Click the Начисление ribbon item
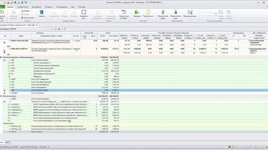The height and width of the screenshot is (150, 268). (28, 17)
